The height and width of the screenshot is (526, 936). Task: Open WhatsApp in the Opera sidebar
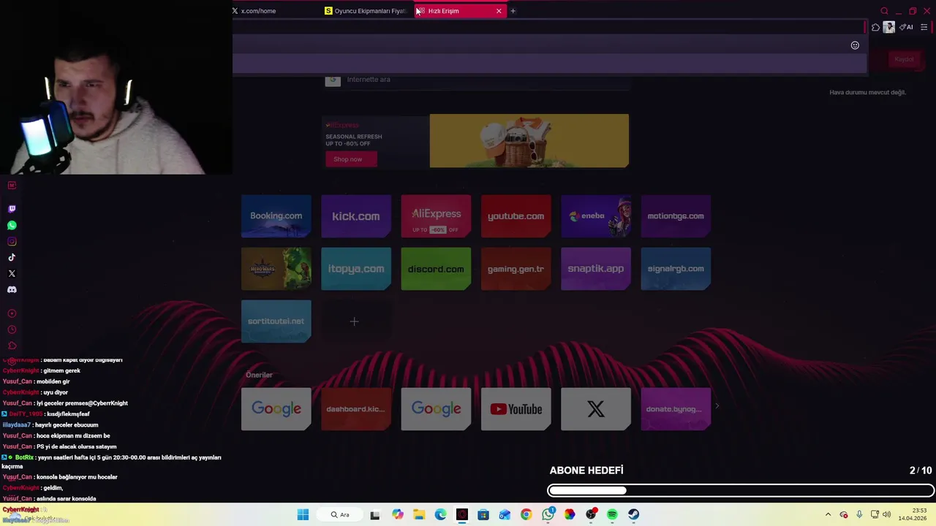click(x=12, y=225)
